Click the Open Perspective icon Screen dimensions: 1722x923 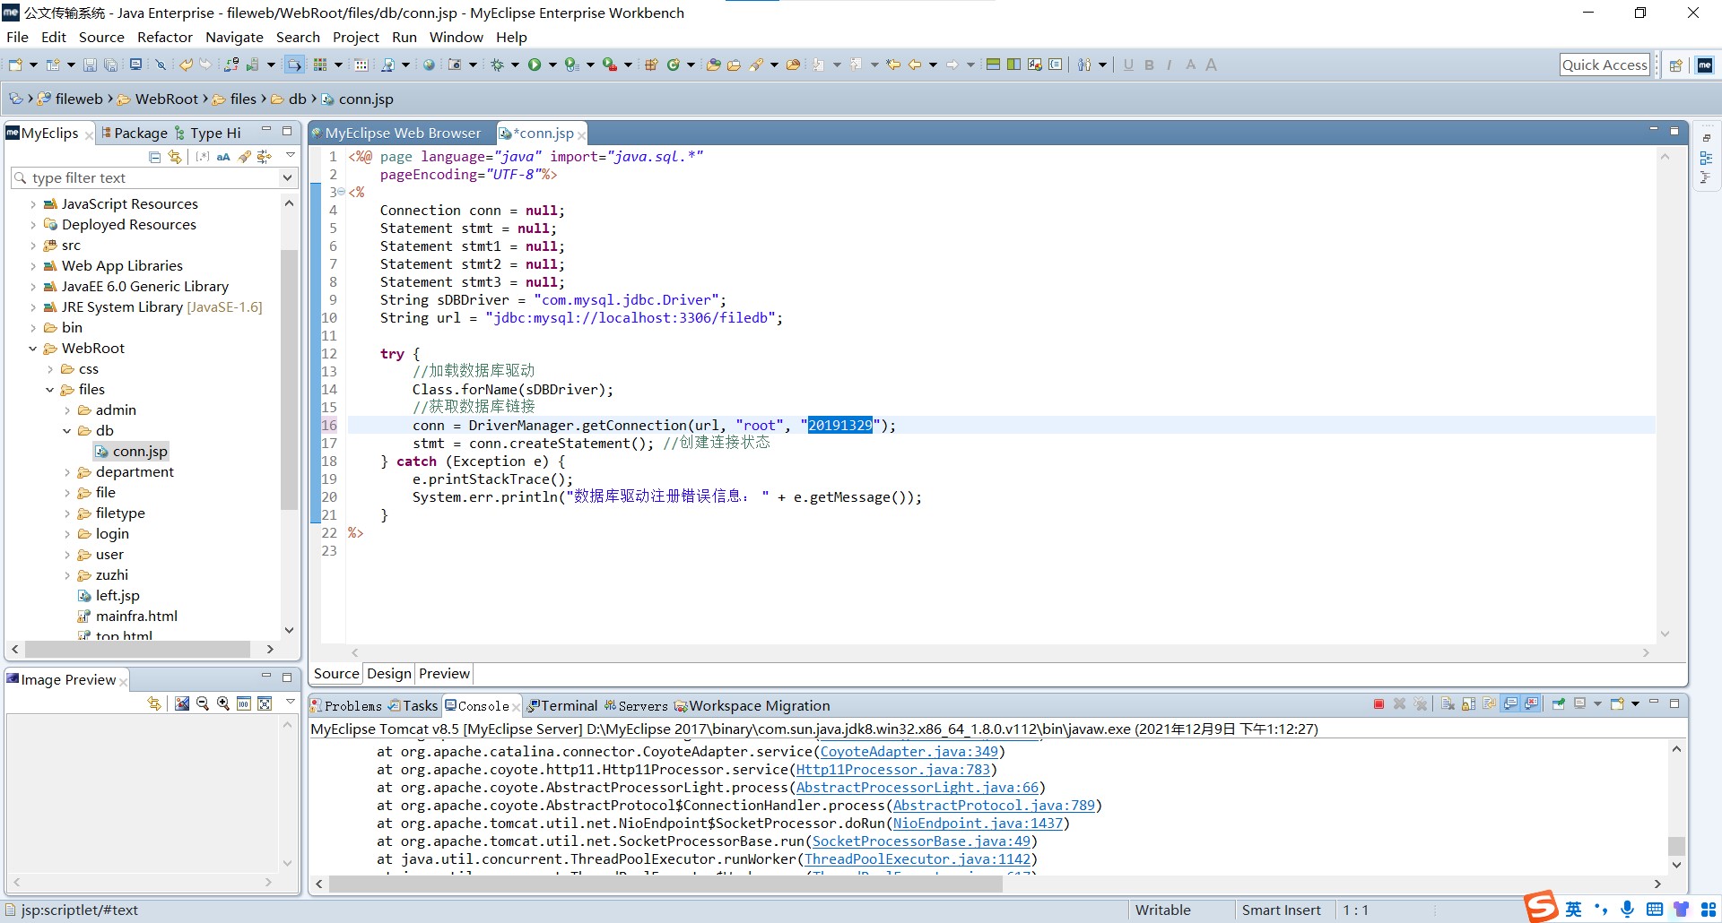pos(1675,65)
